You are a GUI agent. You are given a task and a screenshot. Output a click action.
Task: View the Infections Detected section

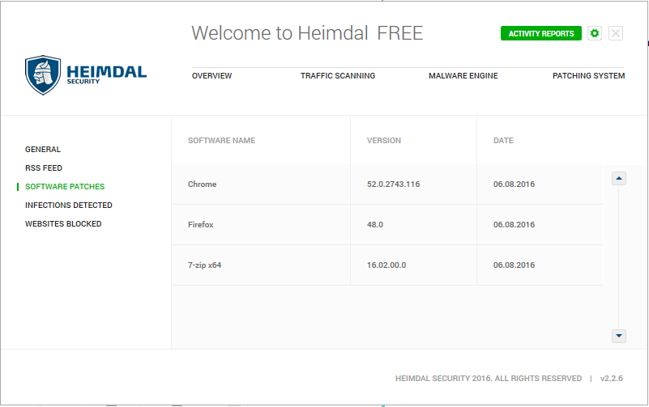69,206
